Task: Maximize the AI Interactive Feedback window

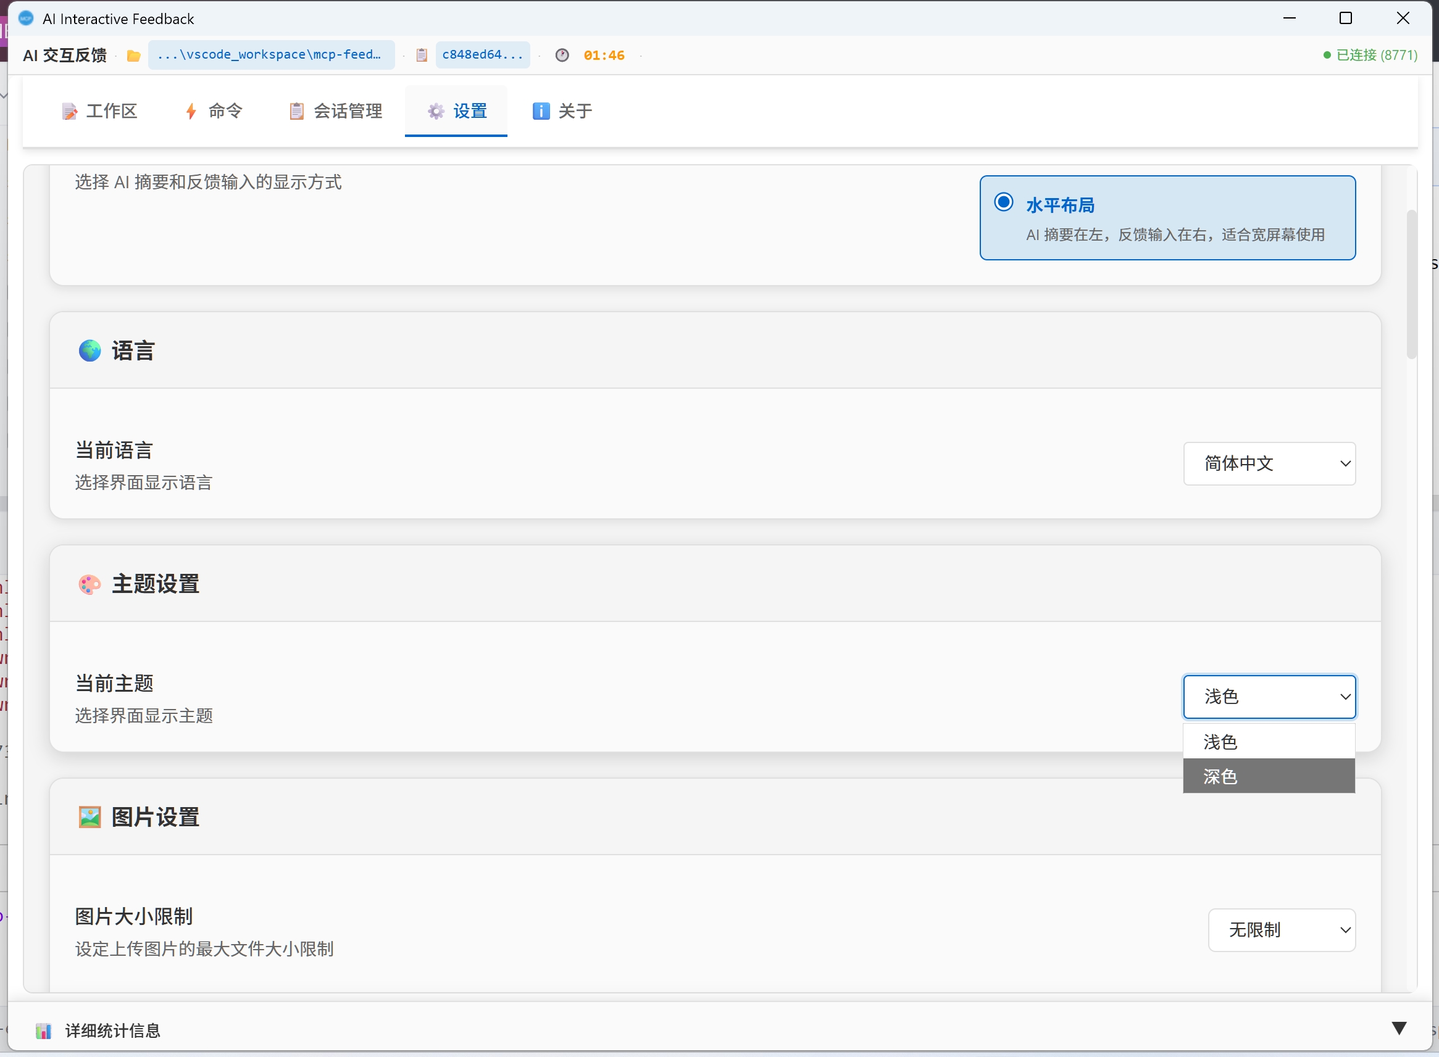Action: coord(1346,19)
